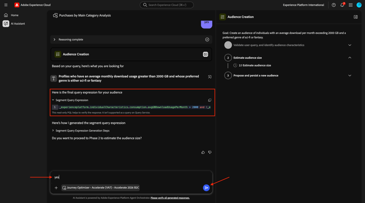365x203 pixels.
Task: Expand Validate user query step
Action: (x=349, y=45)
